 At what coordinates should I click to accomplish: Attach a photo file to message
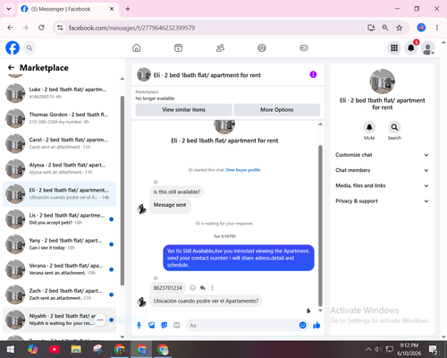click(x=152, y=325)
